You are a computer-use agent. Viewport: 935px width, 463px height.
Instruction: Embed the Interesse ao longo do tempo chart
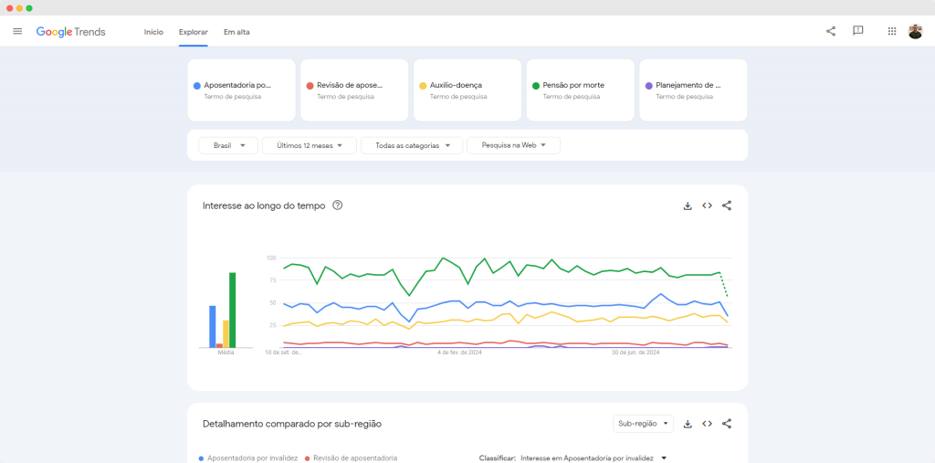tap(708, 205)
